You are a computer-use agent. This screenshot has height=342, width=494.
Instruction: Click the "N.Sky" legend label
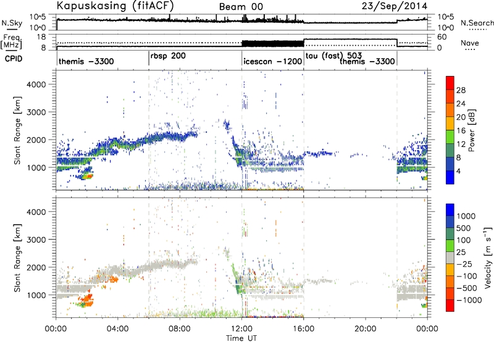coord(12,23)
